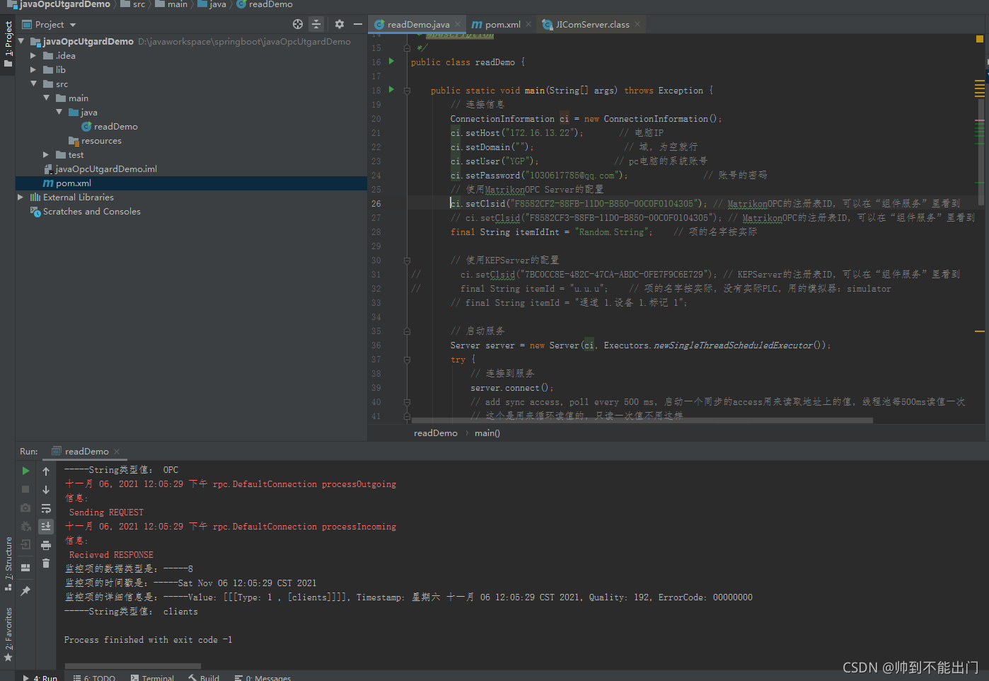
Task: Close the readDemo.java editor tab
Action: coord(458,24)
